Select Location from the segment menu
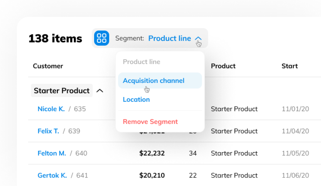 click(136, 99)
